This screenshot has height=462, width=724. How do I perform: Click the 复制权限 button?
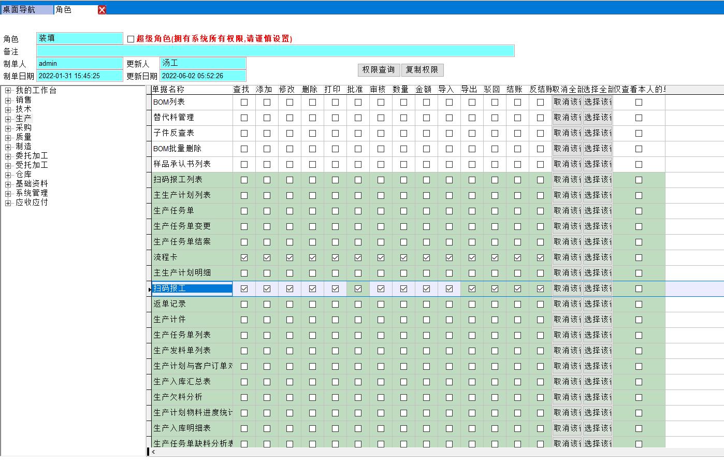point(422,70)
